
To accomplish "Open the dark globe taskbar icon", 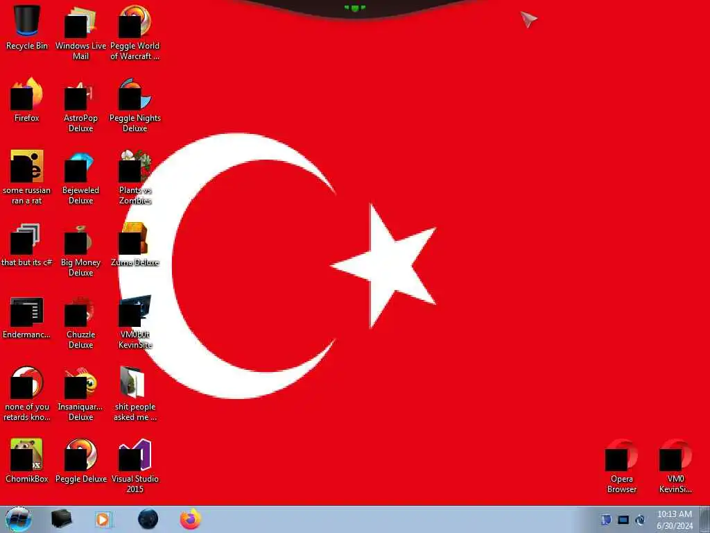I will [148, 519].
